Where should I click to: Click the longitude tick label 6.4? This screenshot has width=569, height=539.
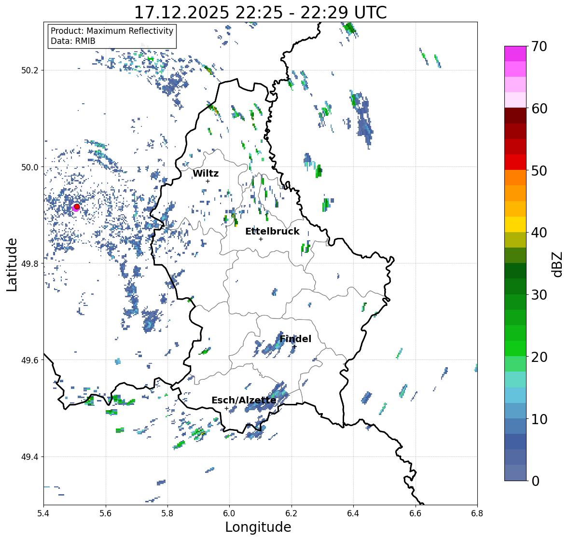[x=353, y=513]
